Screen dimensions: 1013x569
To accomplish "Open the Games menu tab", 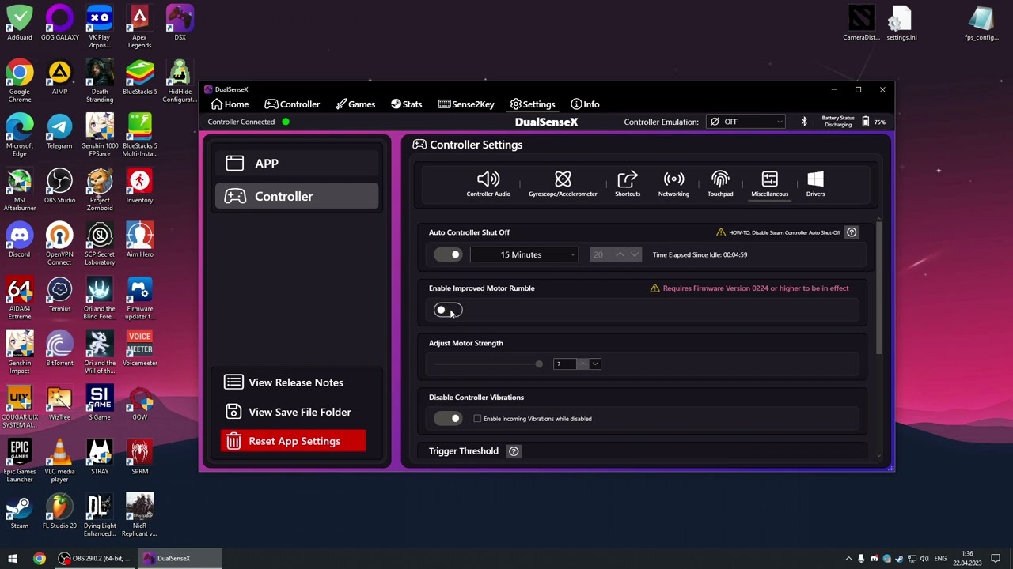I will 355,104.
